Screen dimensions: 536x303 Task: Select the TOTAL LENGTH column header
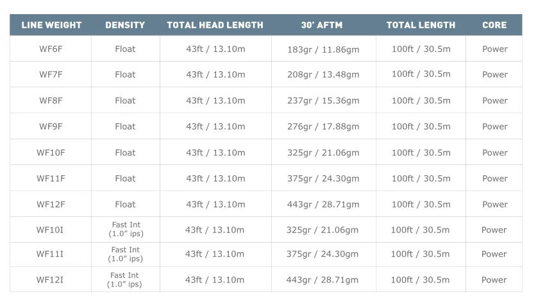click(421, 25)
